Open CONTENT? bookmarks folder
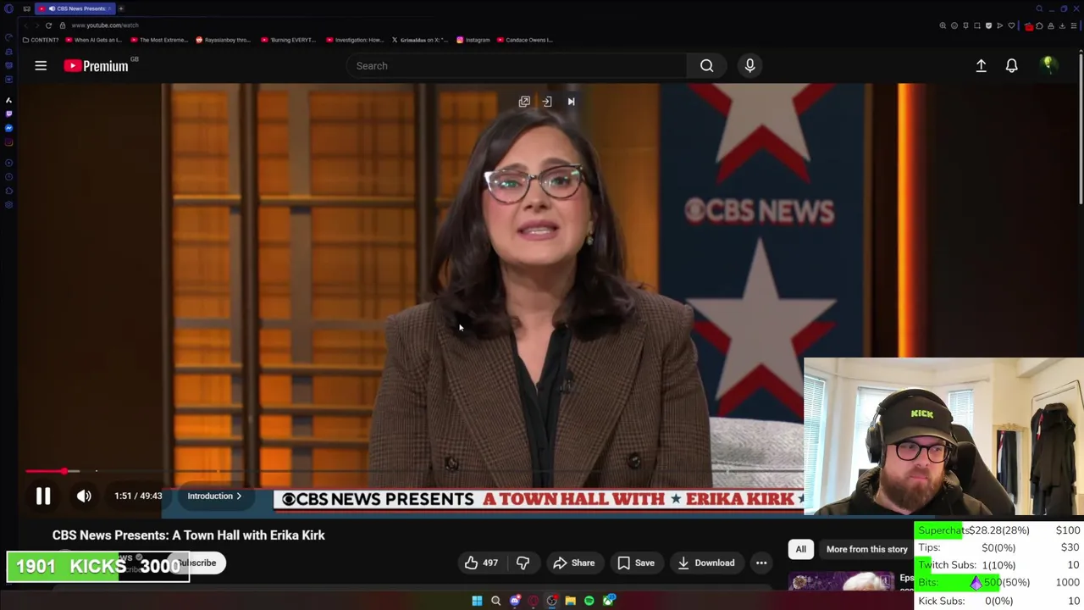Screen dimensions: 1084x610 [41, 40]
